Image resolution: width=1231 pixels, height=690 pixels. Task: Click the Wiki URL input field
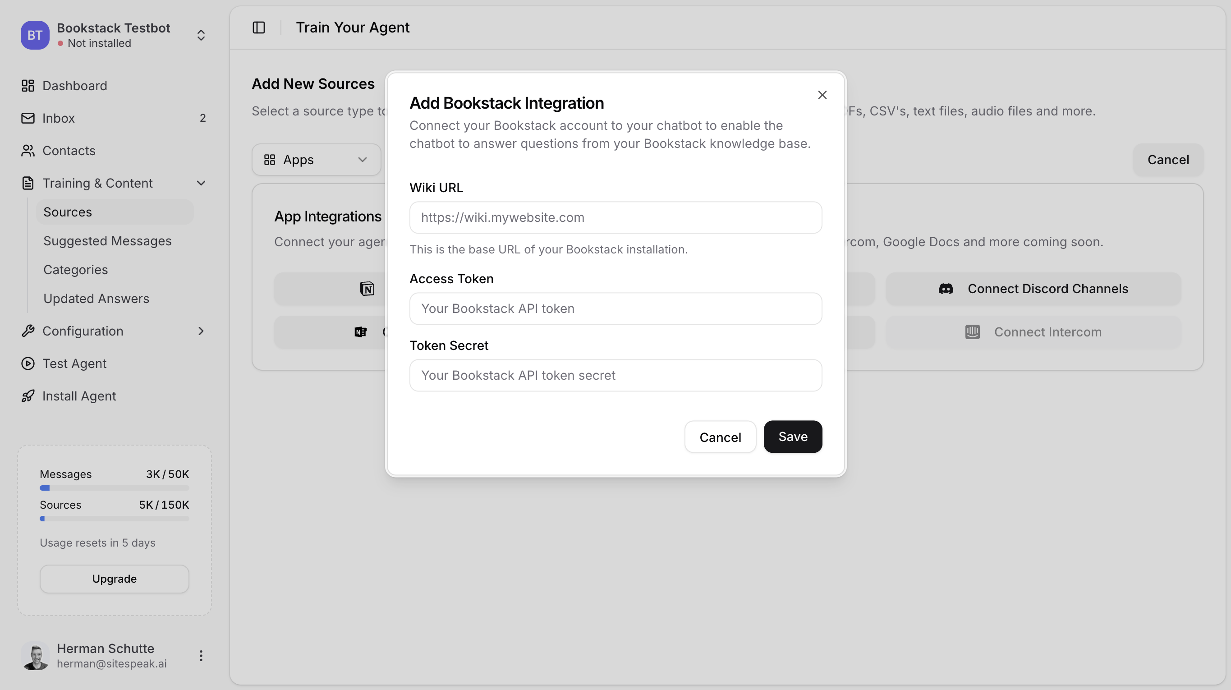(615, 217)
